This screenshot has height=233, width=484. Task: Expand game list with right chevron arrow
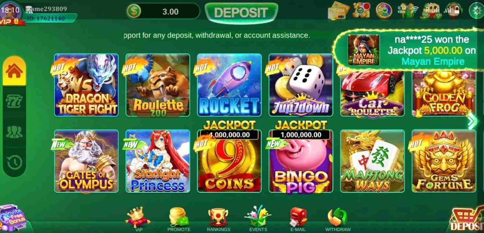pos(472,121)
